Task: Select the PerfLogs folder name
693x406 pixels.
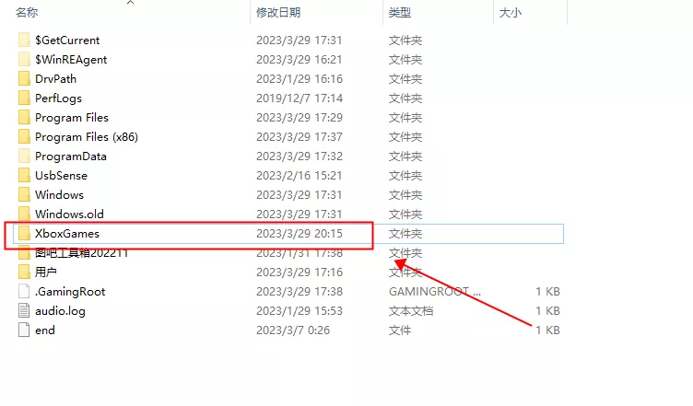Action: click(59, 99)
